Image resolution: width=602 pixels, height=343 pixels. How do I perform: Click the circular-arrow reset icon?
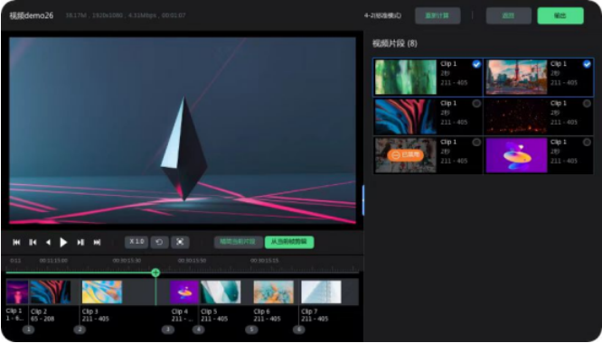[x=159, y=242]
